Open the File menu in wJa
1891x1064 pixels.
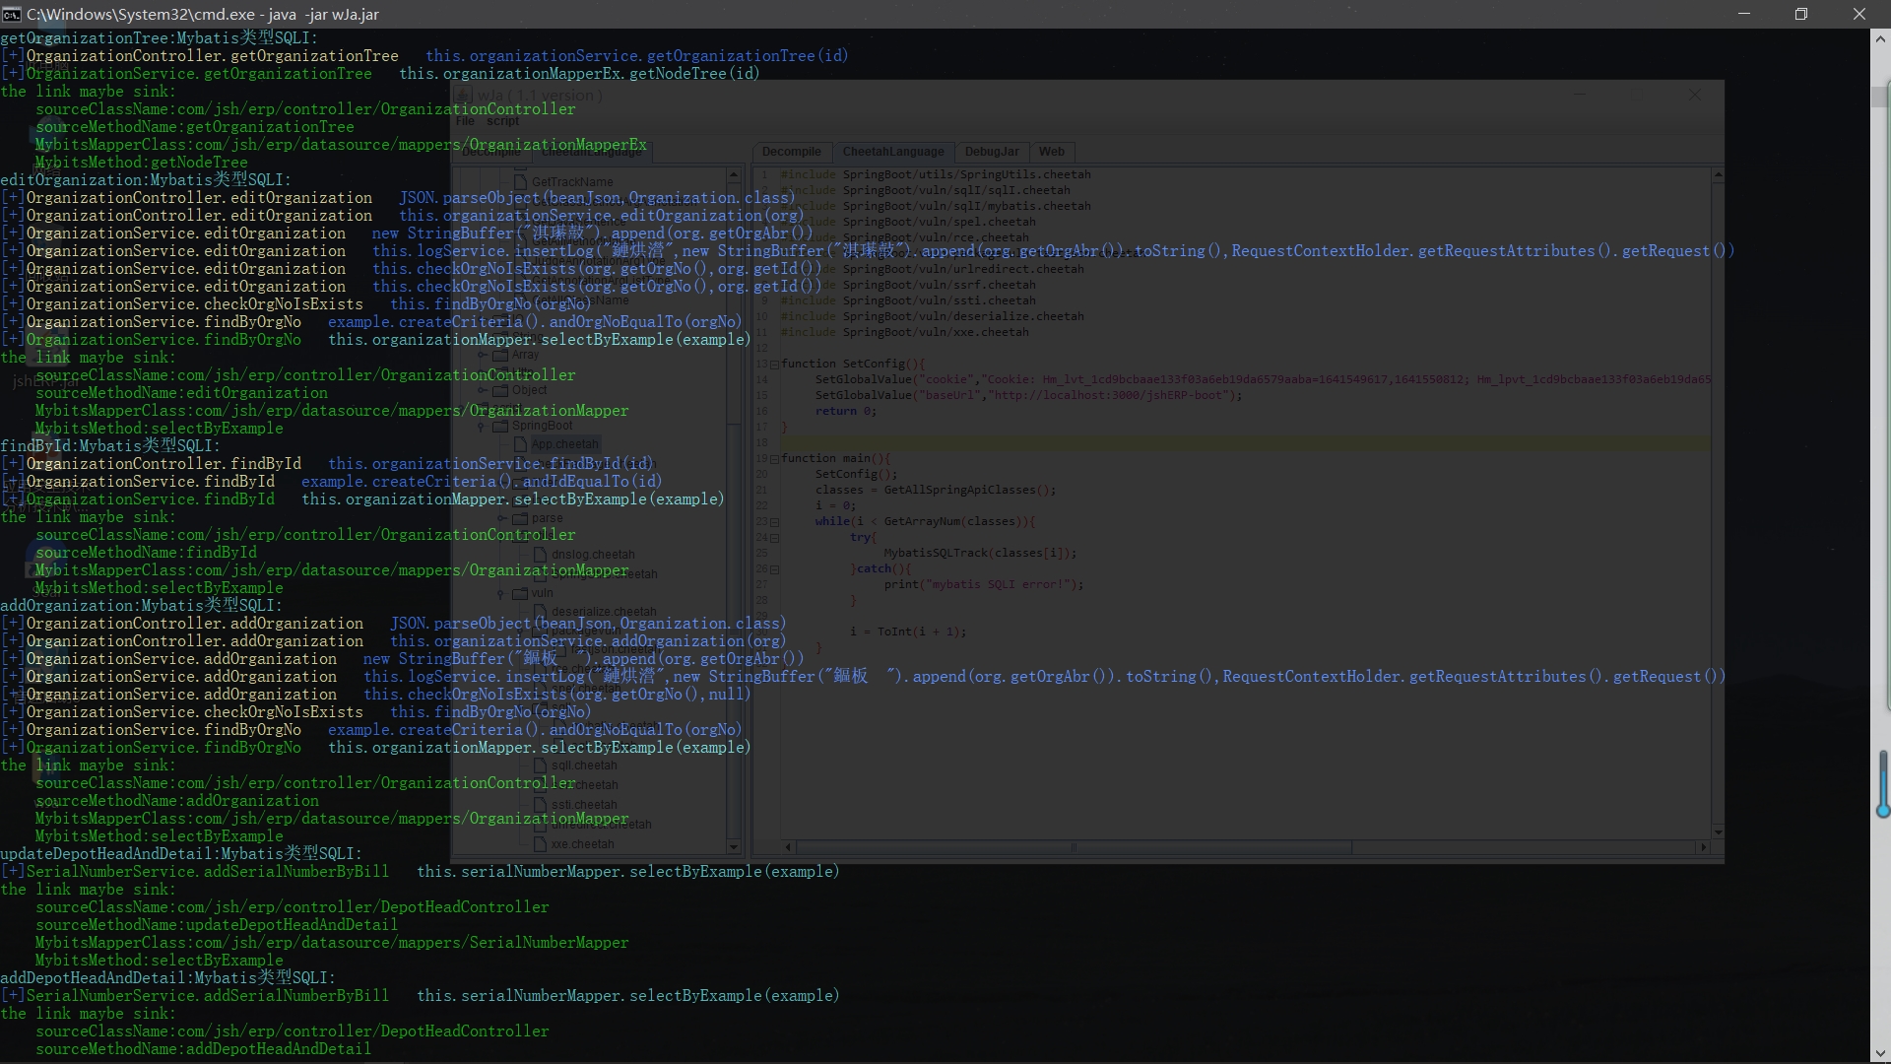[465, 121]
